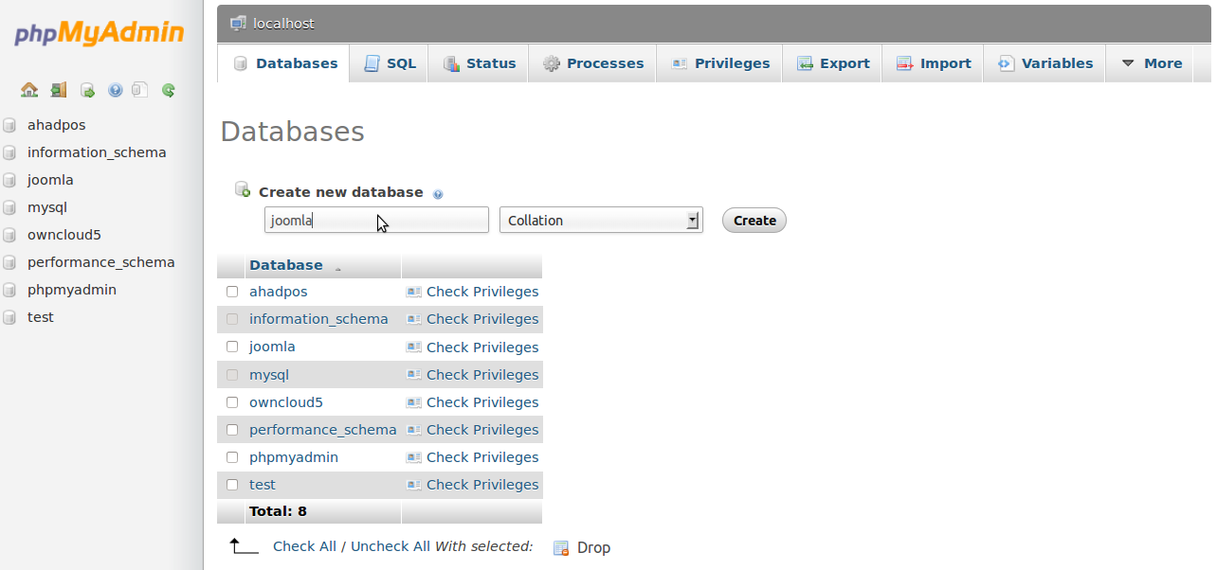This screenshot has width=1217, height=570.
Task: Click the database icon next to owncloud5 in sidebar
Action: click(9, 235)
